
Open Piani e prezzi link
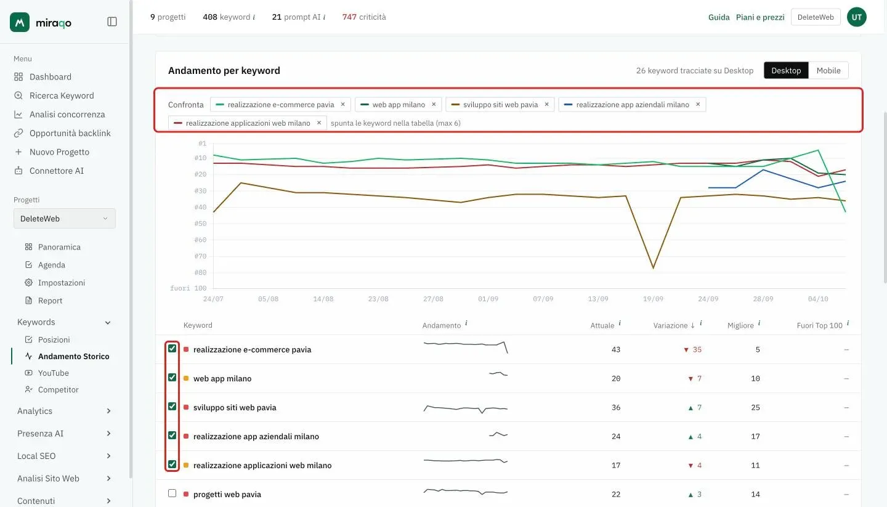pos(760,17)
